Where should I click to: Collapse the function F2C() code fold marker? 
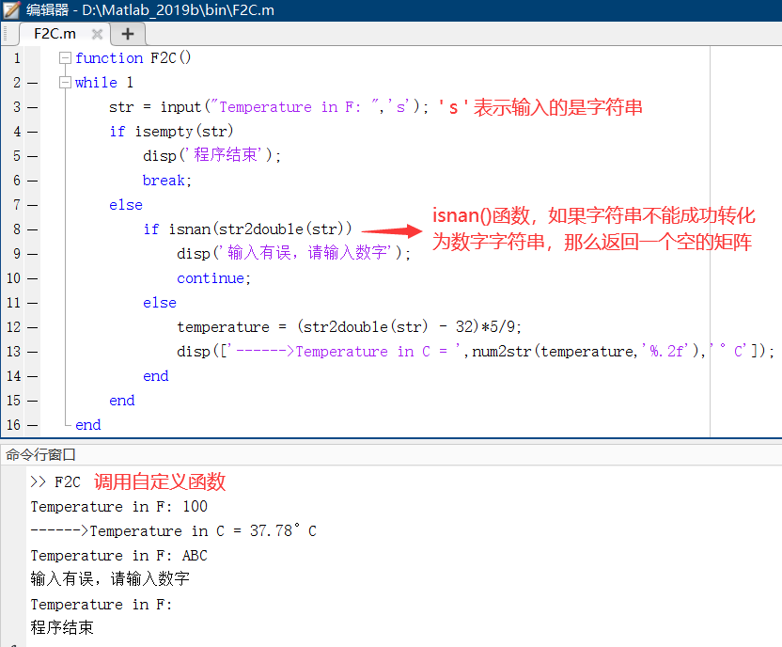tap(63, 57)
